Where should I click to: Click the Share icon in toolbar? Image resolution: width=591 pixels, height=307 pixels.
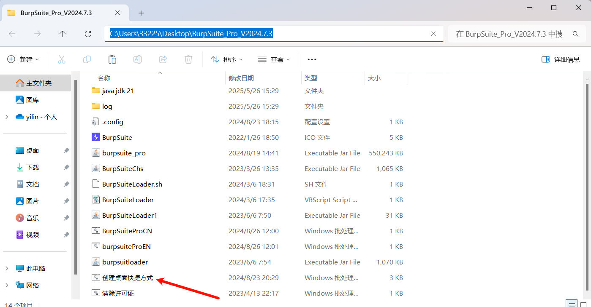pyautogui.click(x=163, y=59)
